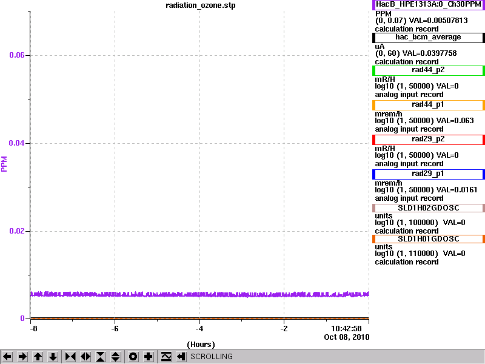This screenshot has height=364, width=485.
Task: Click the VAL=0.00507813 reading text
Action: (438, 21)
